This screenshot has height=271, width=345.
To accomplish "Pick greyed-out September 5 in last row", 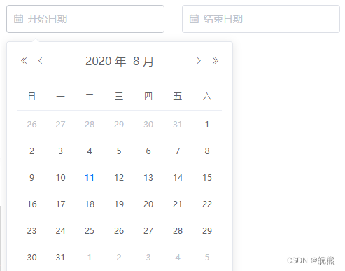I will click(207, 258).
